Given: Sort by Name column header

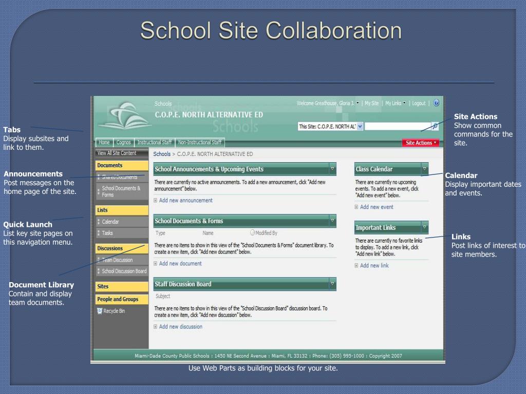Looking at the screenshot, I should (208, 233).
